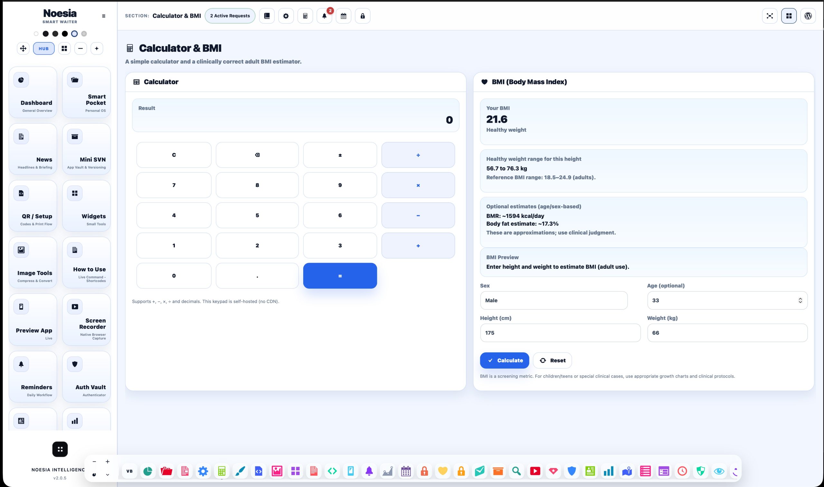The image size is (824, 487).
Task: Click the Noesia launcher button in sidebar footer
Action: (60, 449)
